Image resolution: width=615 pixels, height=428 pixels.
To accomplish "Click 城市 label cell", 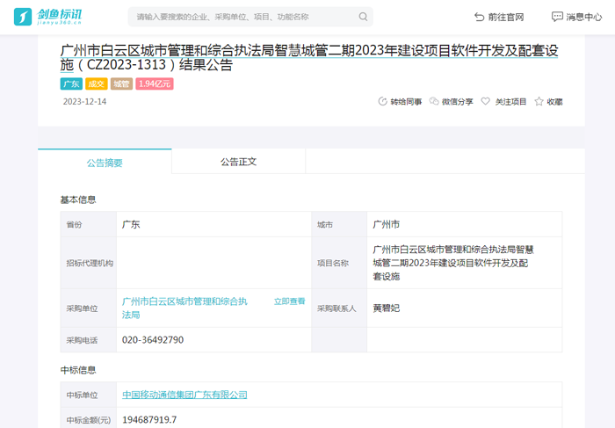I will click(x=339, y=224).
